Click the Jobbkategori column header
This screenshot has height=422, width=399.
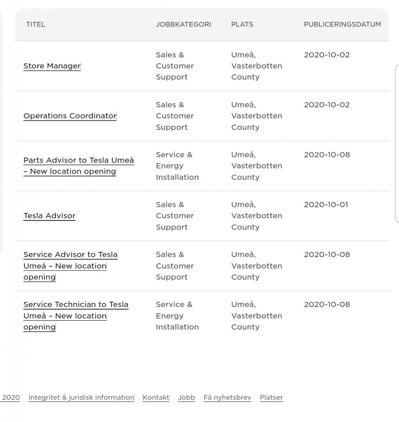183,24
